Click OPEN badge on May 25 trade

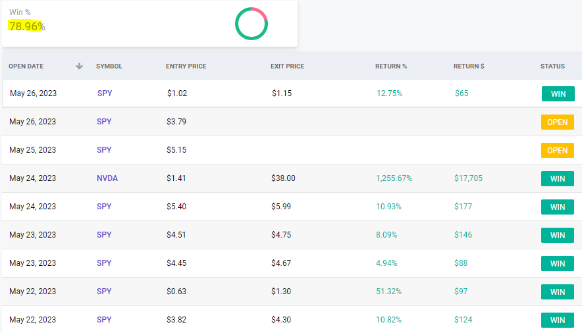pos(558,151)
